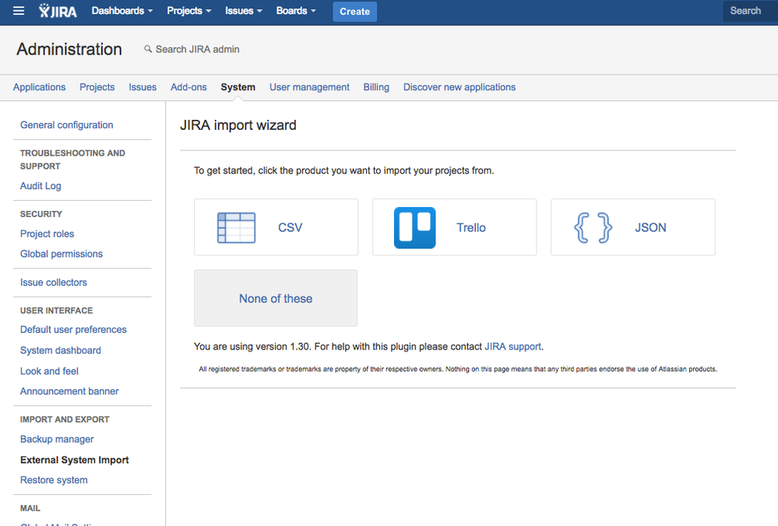Click the CSV spreadsheet icon

tap(236, 227)
